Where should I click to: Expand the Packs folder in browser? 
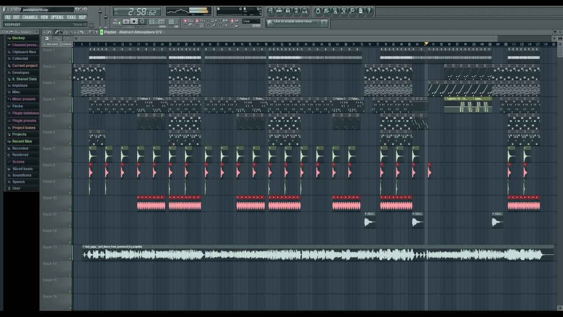coord(18,106)
